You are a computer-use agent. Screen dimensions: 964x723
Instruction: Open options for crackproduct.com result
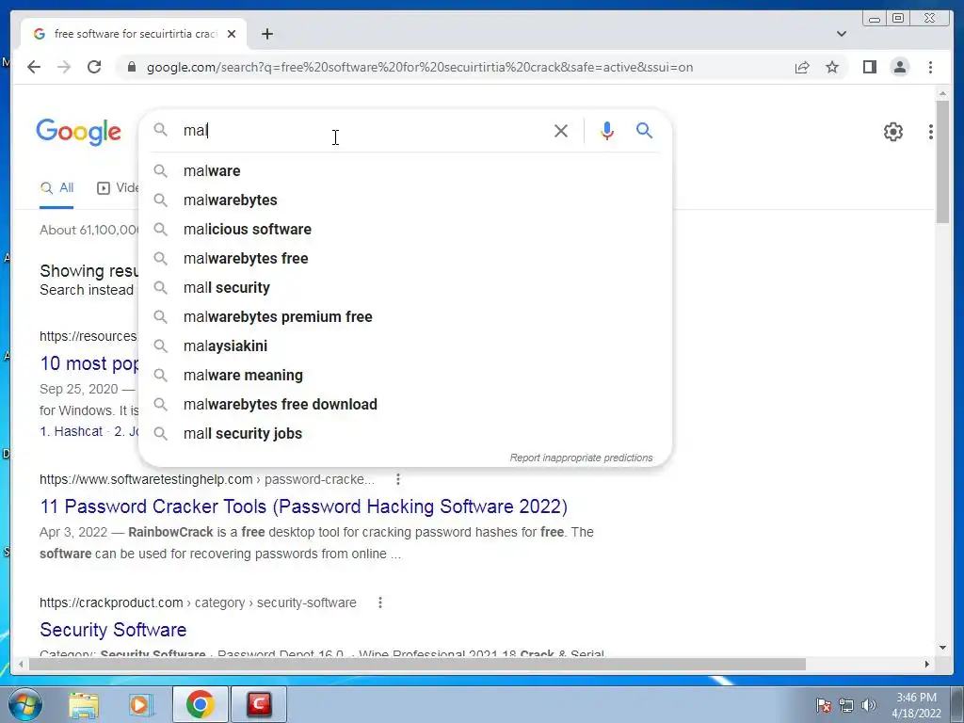click(x=380, y=602)
